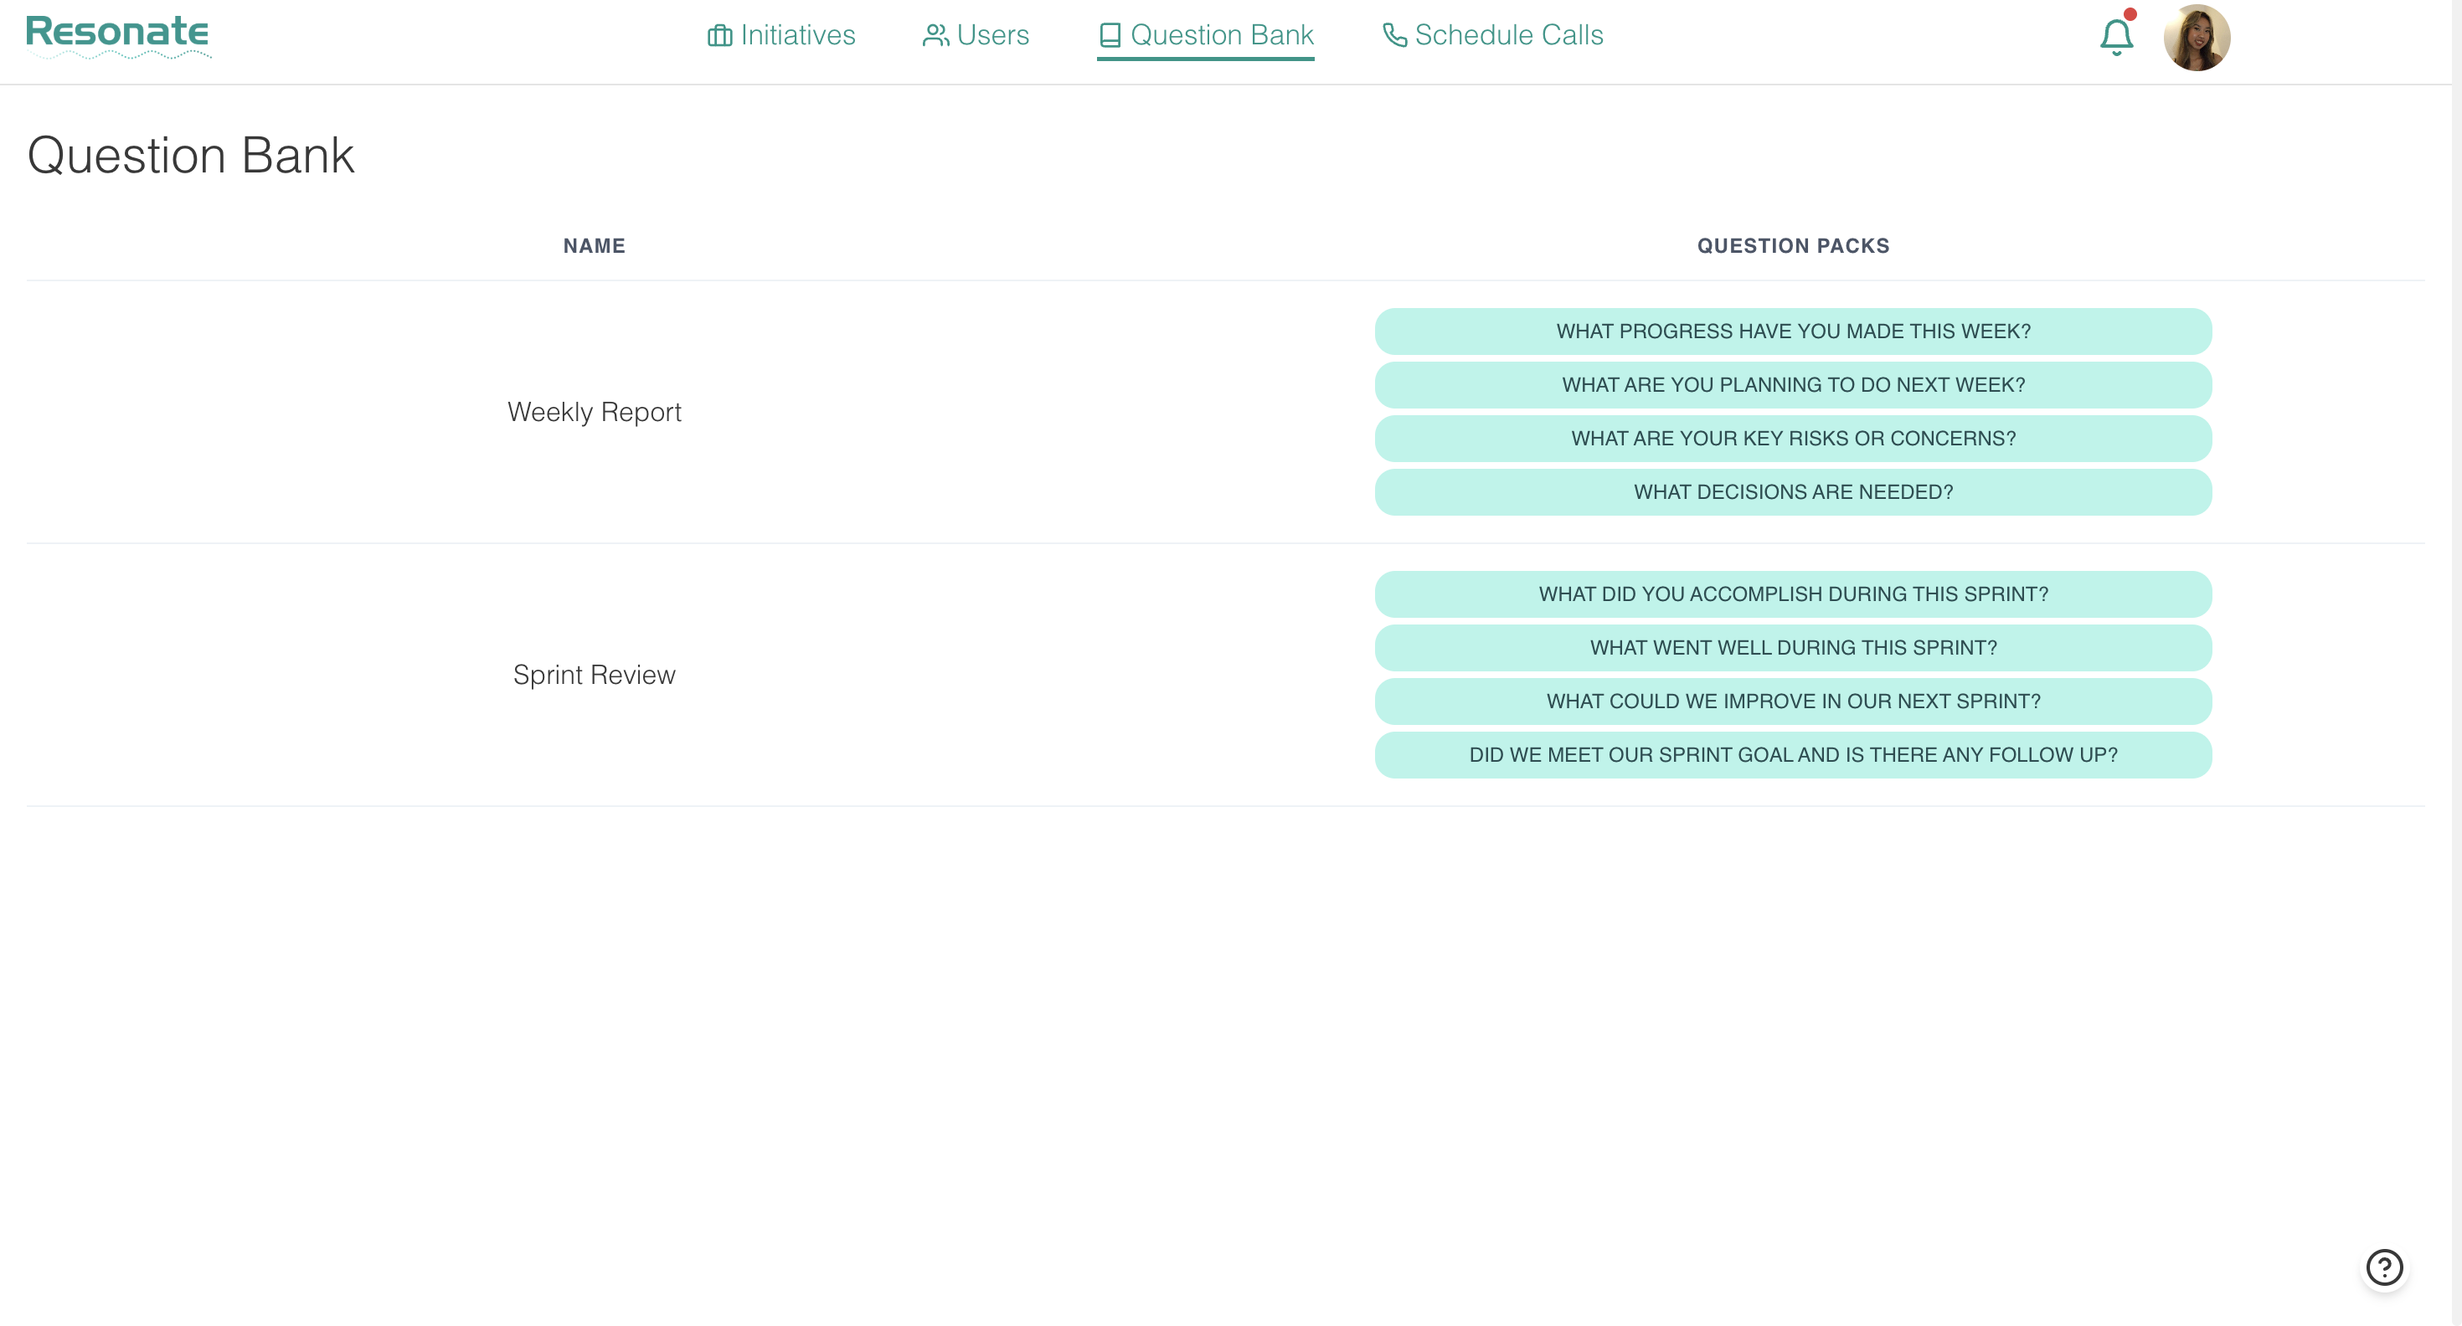2462x1326 pixels.
Task: Open the Schedule Calls tab
Action: 1508,35
